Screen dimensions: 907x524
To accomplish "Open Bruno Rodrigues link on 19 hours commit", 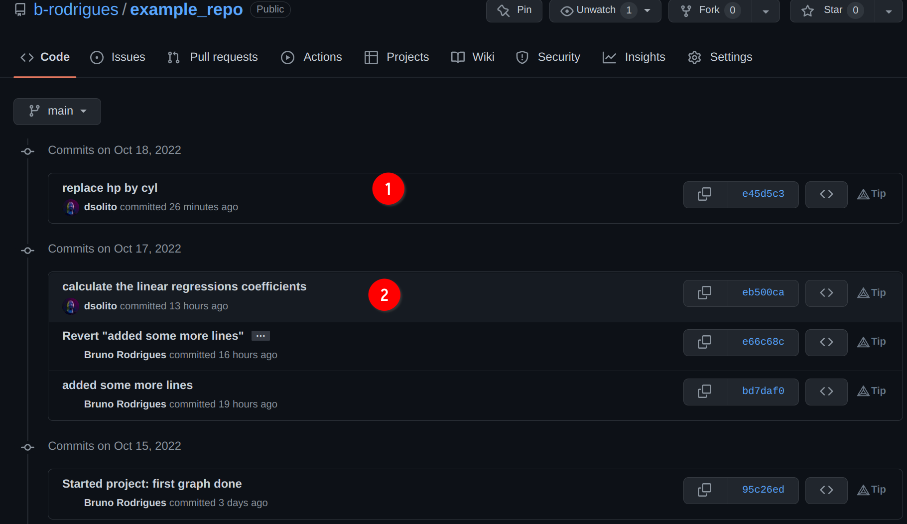I will click(x=125, y=404).
